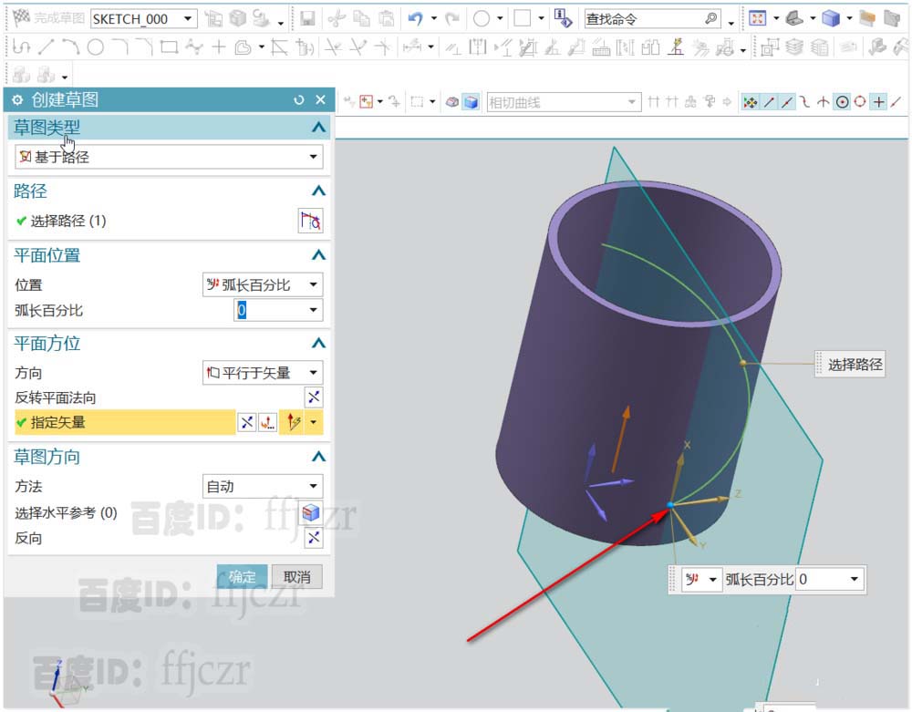912x712 pixels.
Task: Click the Undo arrow icon
Action: point(415,18)
